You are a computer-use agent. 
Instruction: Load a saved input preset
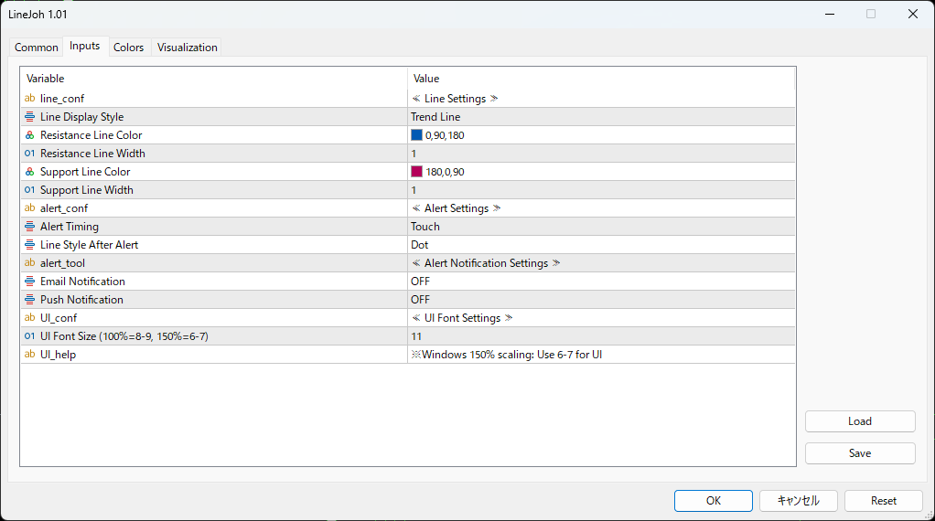click(860, 421)
